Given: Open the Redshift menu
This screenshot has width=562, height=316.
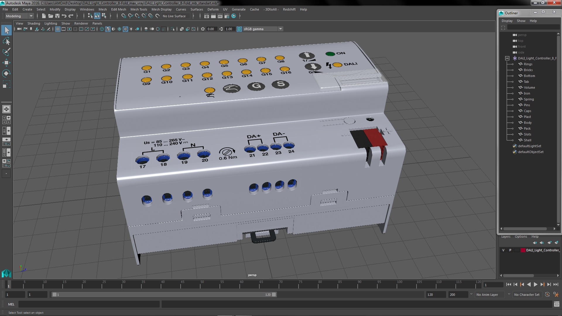Looking at the screenshot, I should (289, 9).
